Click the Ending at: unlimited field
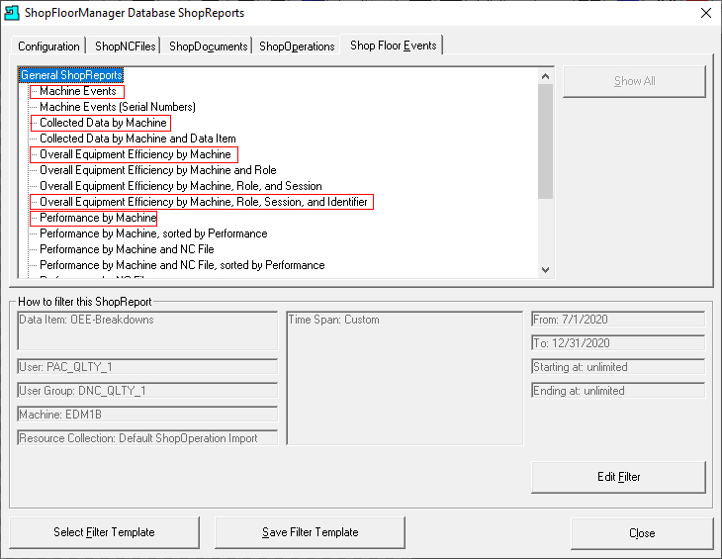 (618, 391)
